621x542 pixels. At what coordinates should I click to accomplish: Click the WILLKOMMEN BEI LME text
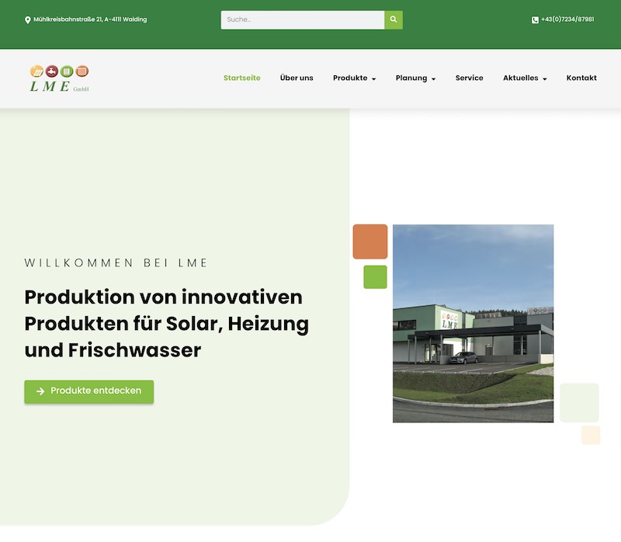(116, 263)
